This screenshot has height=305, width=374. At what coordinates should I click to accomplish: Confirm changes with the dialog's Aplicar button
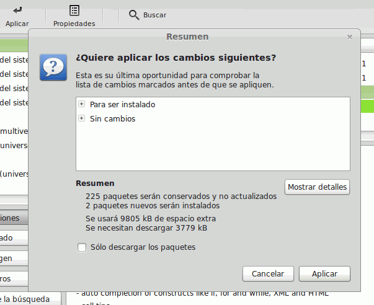pos(324,273)
